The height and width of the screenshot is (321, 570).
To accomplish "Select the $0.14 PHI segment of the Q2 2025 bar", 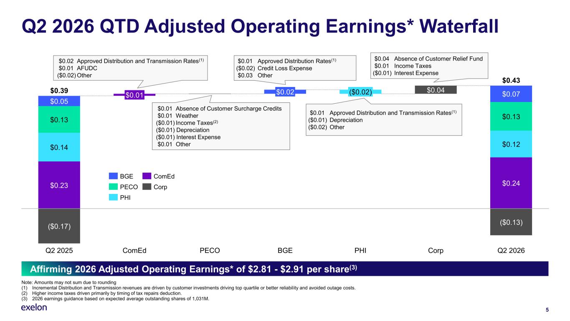I will tap(59, 147).
